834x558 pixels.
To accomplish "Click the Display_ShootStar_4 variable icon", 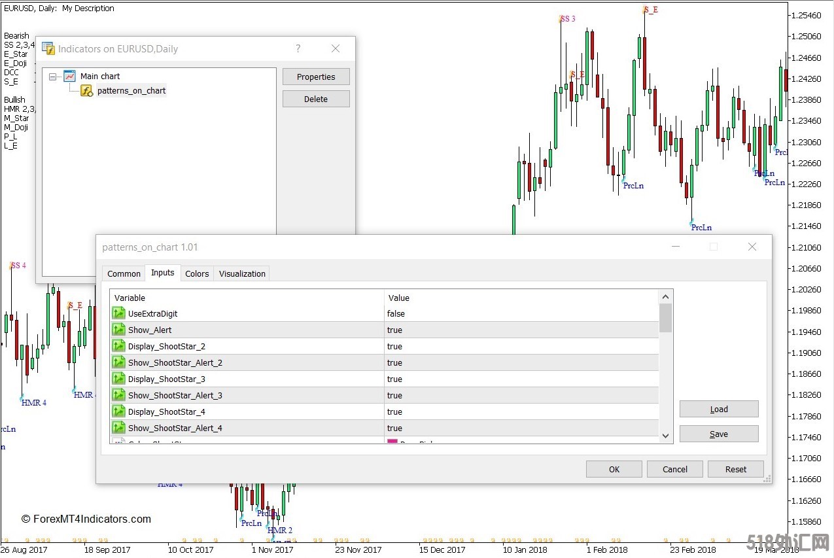I will point(118,411).
